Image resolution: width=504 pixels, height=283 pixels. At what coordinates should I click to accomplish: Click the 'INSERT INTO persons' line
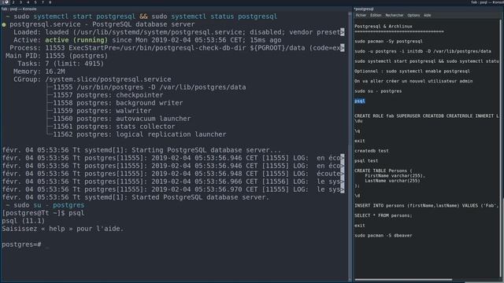pyautogui.click(x=427, y=205)
